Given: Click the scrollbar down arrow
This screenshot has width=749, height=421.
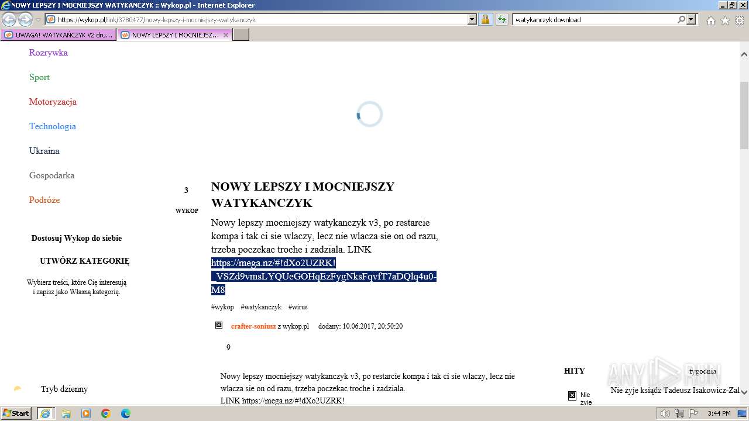Looking at the screenshot, I should click(744, 392).
